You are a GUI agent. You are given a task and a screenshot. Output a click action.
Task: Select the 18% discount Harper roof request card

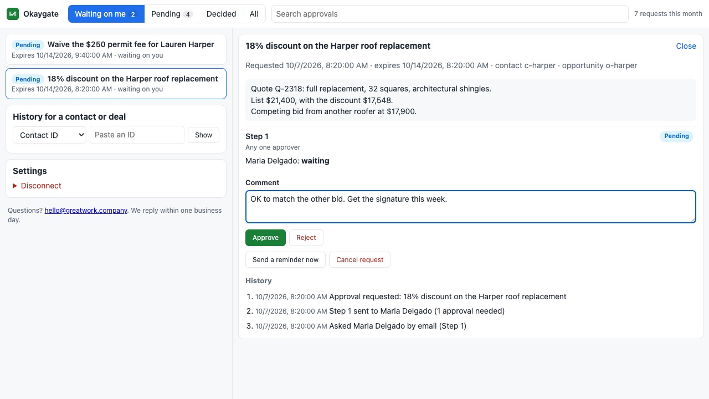(x=116, y=84)
